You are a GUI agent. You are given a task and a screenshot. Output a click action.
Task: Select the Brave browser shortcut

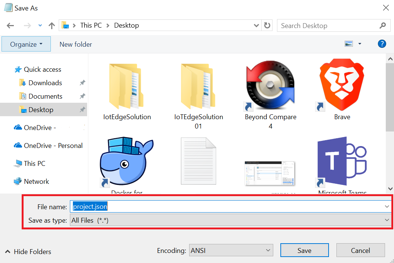point(342,89)
